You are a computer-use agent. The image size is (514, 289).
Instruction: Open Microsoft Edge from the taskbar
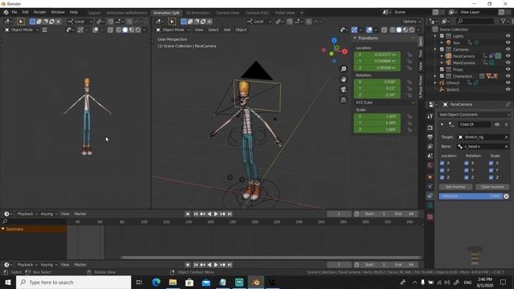click(x=157, y=282)
